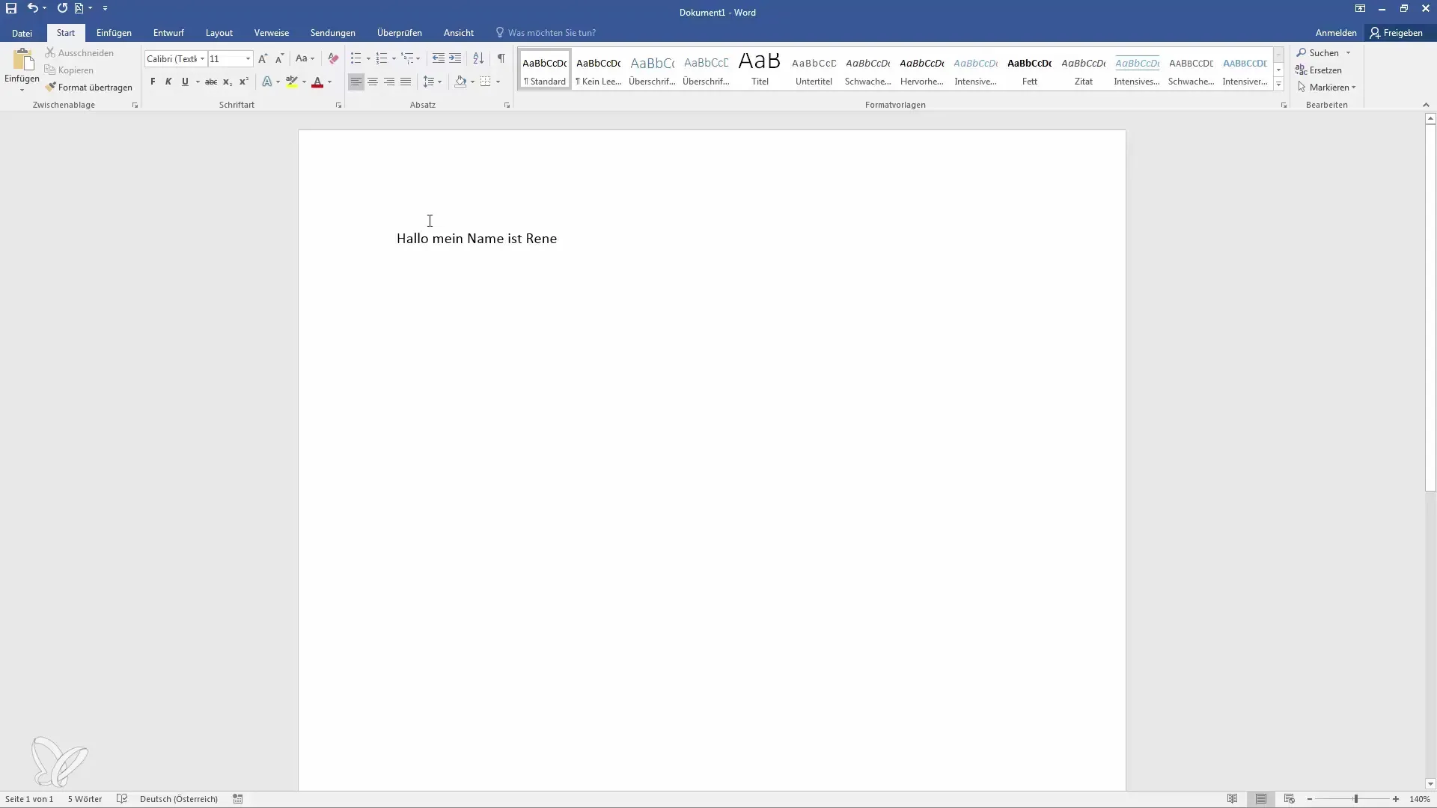Click vertical scrollbar down arrow

pos(1430,784)
